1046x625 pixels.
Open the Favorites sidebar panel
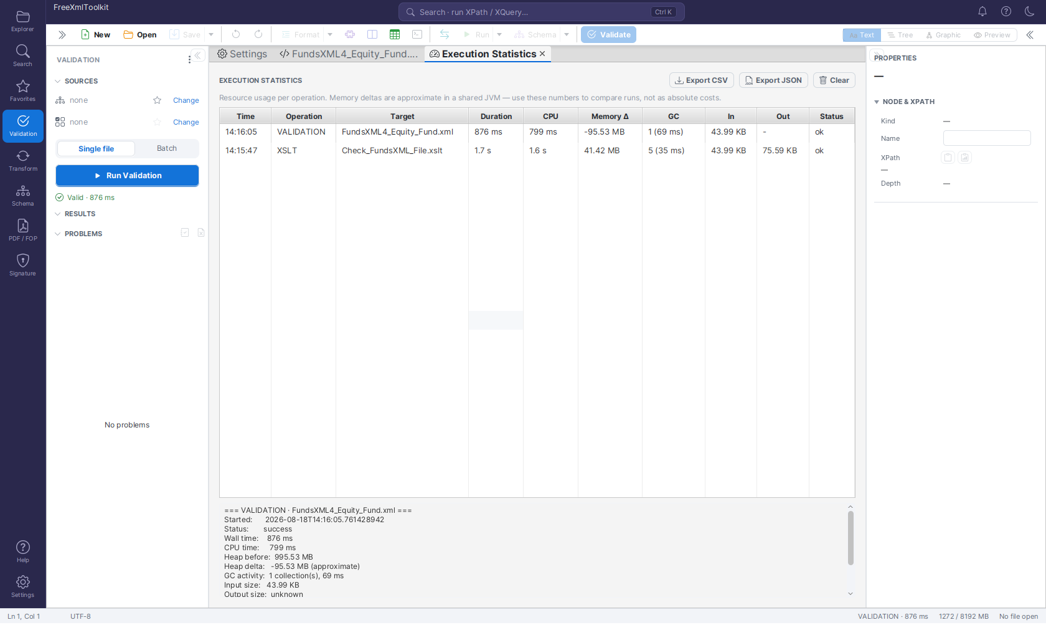tap(22, 91)
